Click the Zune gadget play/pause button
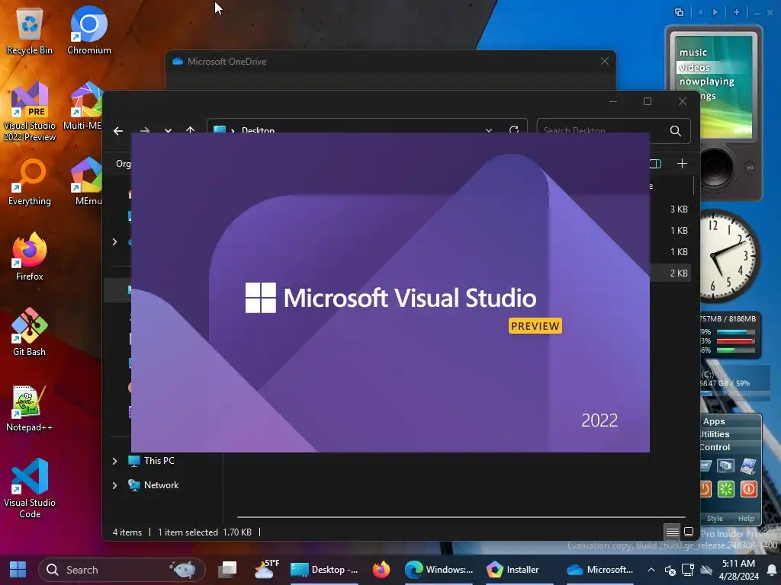The height and width of the screenshot is (585, 781). pyautogui.click(x=750, y=168)
